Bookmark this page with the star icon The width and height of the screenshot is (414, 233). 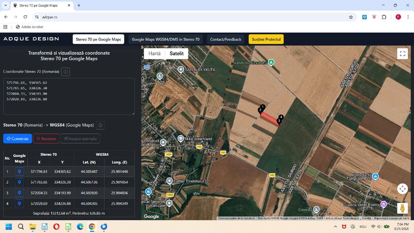tap(351, 17)
